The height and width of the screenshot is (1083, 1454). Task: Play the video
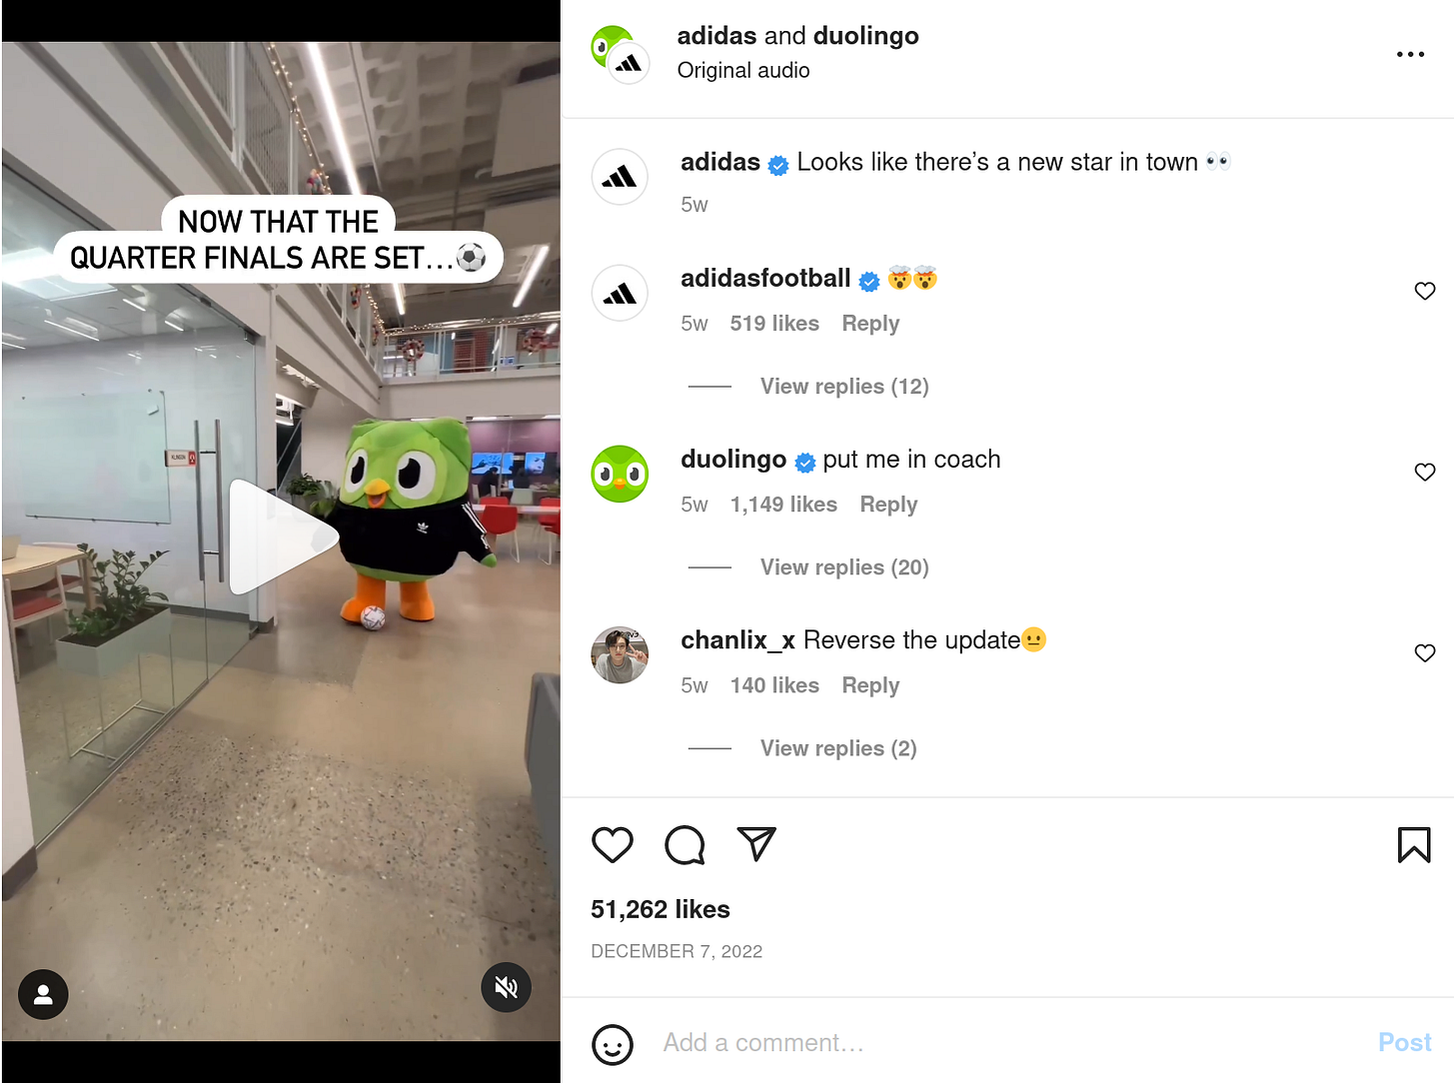click(283, 538)
